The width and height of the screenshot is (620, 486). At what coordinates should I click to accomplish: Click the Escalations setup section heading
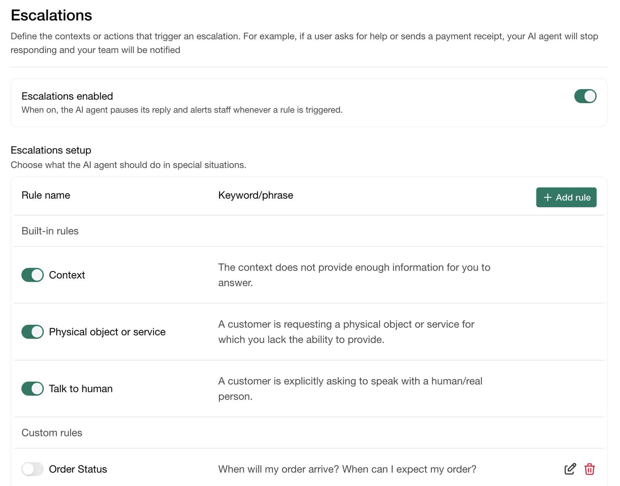[x=51, y=150]
